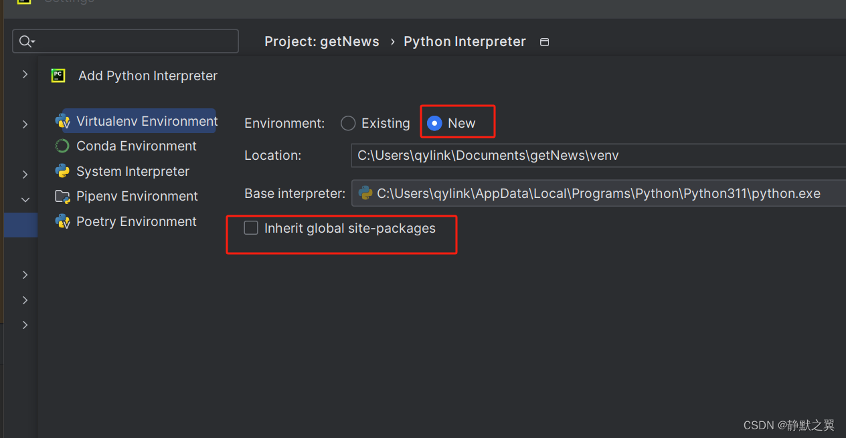Open the Conda Environment tab
Image resolution: width=846 pixels, height=438 pixels.
(136, 146)
